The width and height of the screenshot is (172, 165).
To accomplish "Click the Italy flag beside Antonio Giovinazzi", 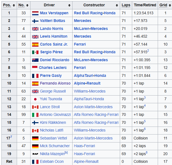I will [x=35, y=115].
